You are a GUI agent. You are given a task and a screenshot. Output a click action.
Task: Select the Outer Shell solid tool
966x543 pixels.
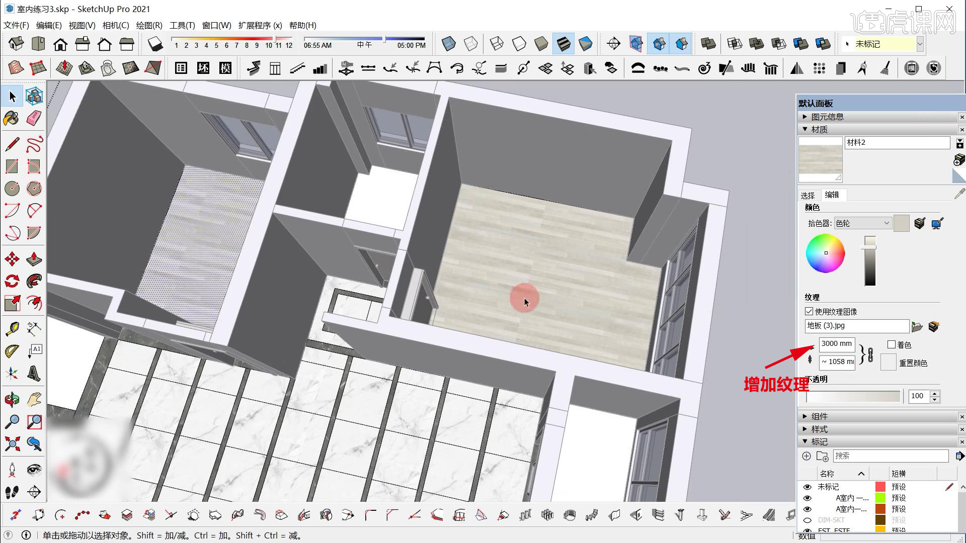(708, 44)
